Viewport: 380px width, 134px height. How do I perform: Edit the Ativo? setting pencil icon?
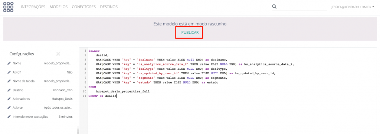coord(9,72)
